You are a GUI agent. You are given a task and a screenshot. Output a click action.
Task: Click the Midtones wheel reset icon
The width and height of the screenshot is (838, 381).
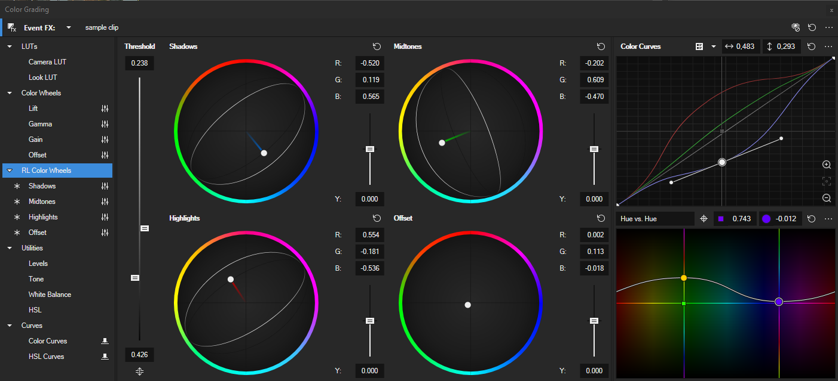coord(601,47)
